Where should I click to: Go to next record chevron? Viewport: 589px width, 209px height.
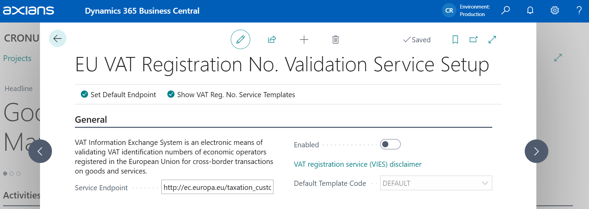click(536, 151)
